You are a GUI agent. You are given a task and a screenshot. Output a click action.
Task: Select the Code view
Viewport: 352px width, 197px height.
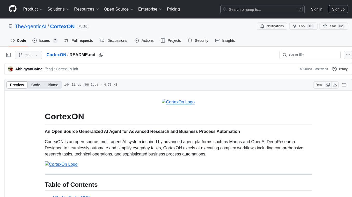tap(36, 85)
